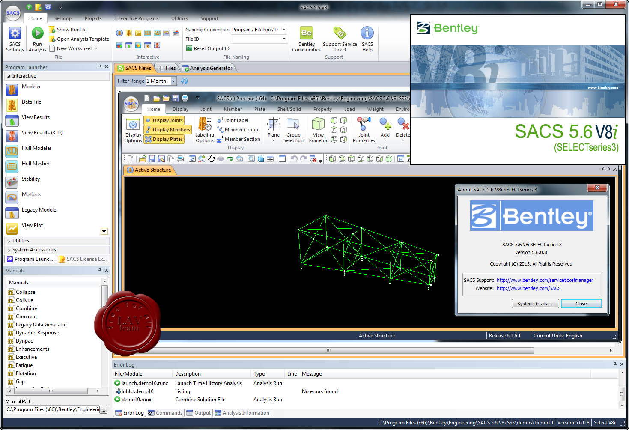Open SACS Settings in the ribbon
This screenshot has width=629, height=430.
[x=15, y=39]
